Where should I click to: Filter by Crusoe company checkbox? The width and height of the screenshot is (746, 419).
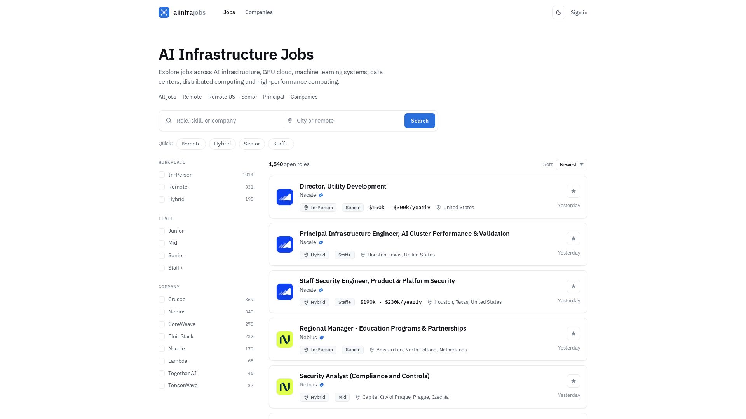(x=162, y=300)
